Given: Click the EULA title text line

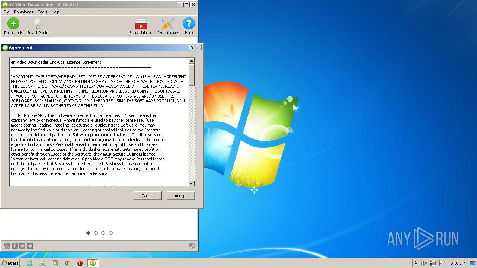Looking at the screenshot, I should click(x=56, y=62).
